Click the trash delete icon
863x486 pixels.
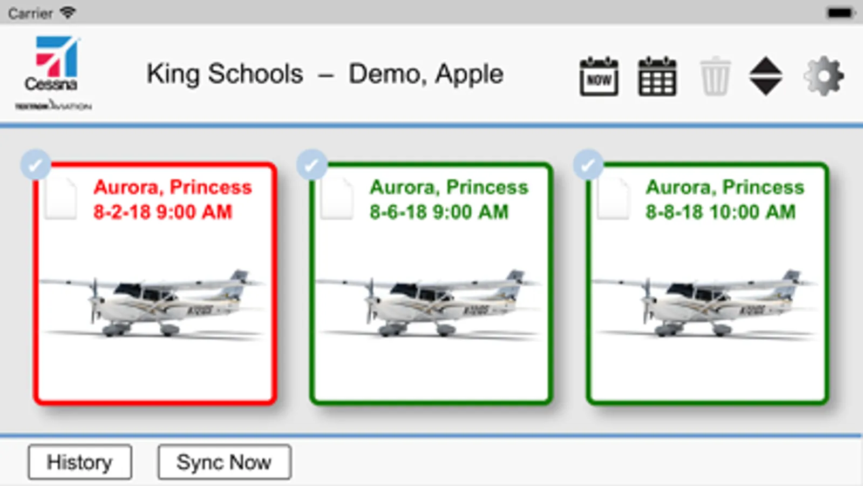coord(715,76)
